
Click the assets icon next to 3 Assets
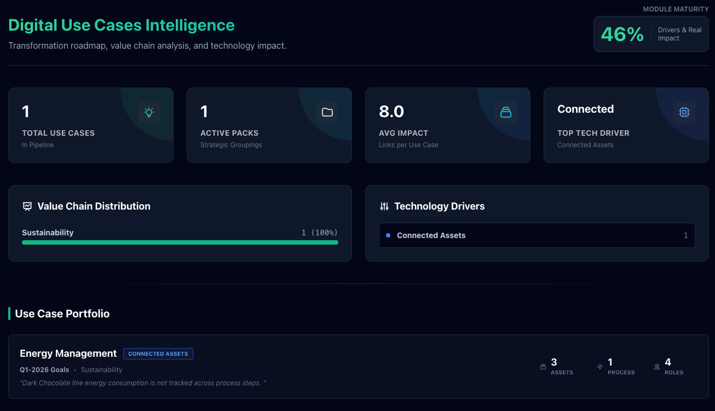543,367
